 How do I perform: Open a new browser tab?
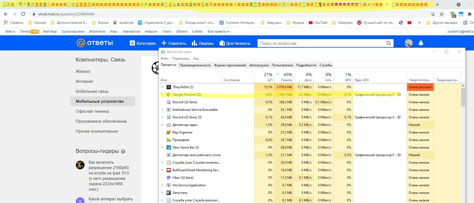438,5
